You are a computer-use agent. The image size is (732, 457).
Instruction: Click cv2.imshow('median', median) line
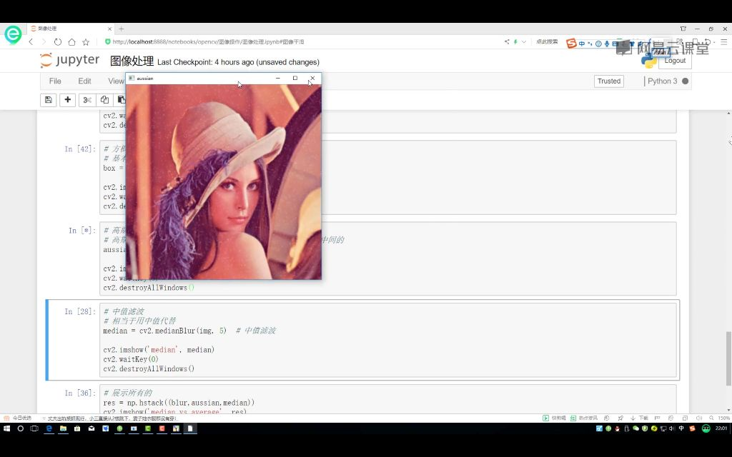click(159, 350)
